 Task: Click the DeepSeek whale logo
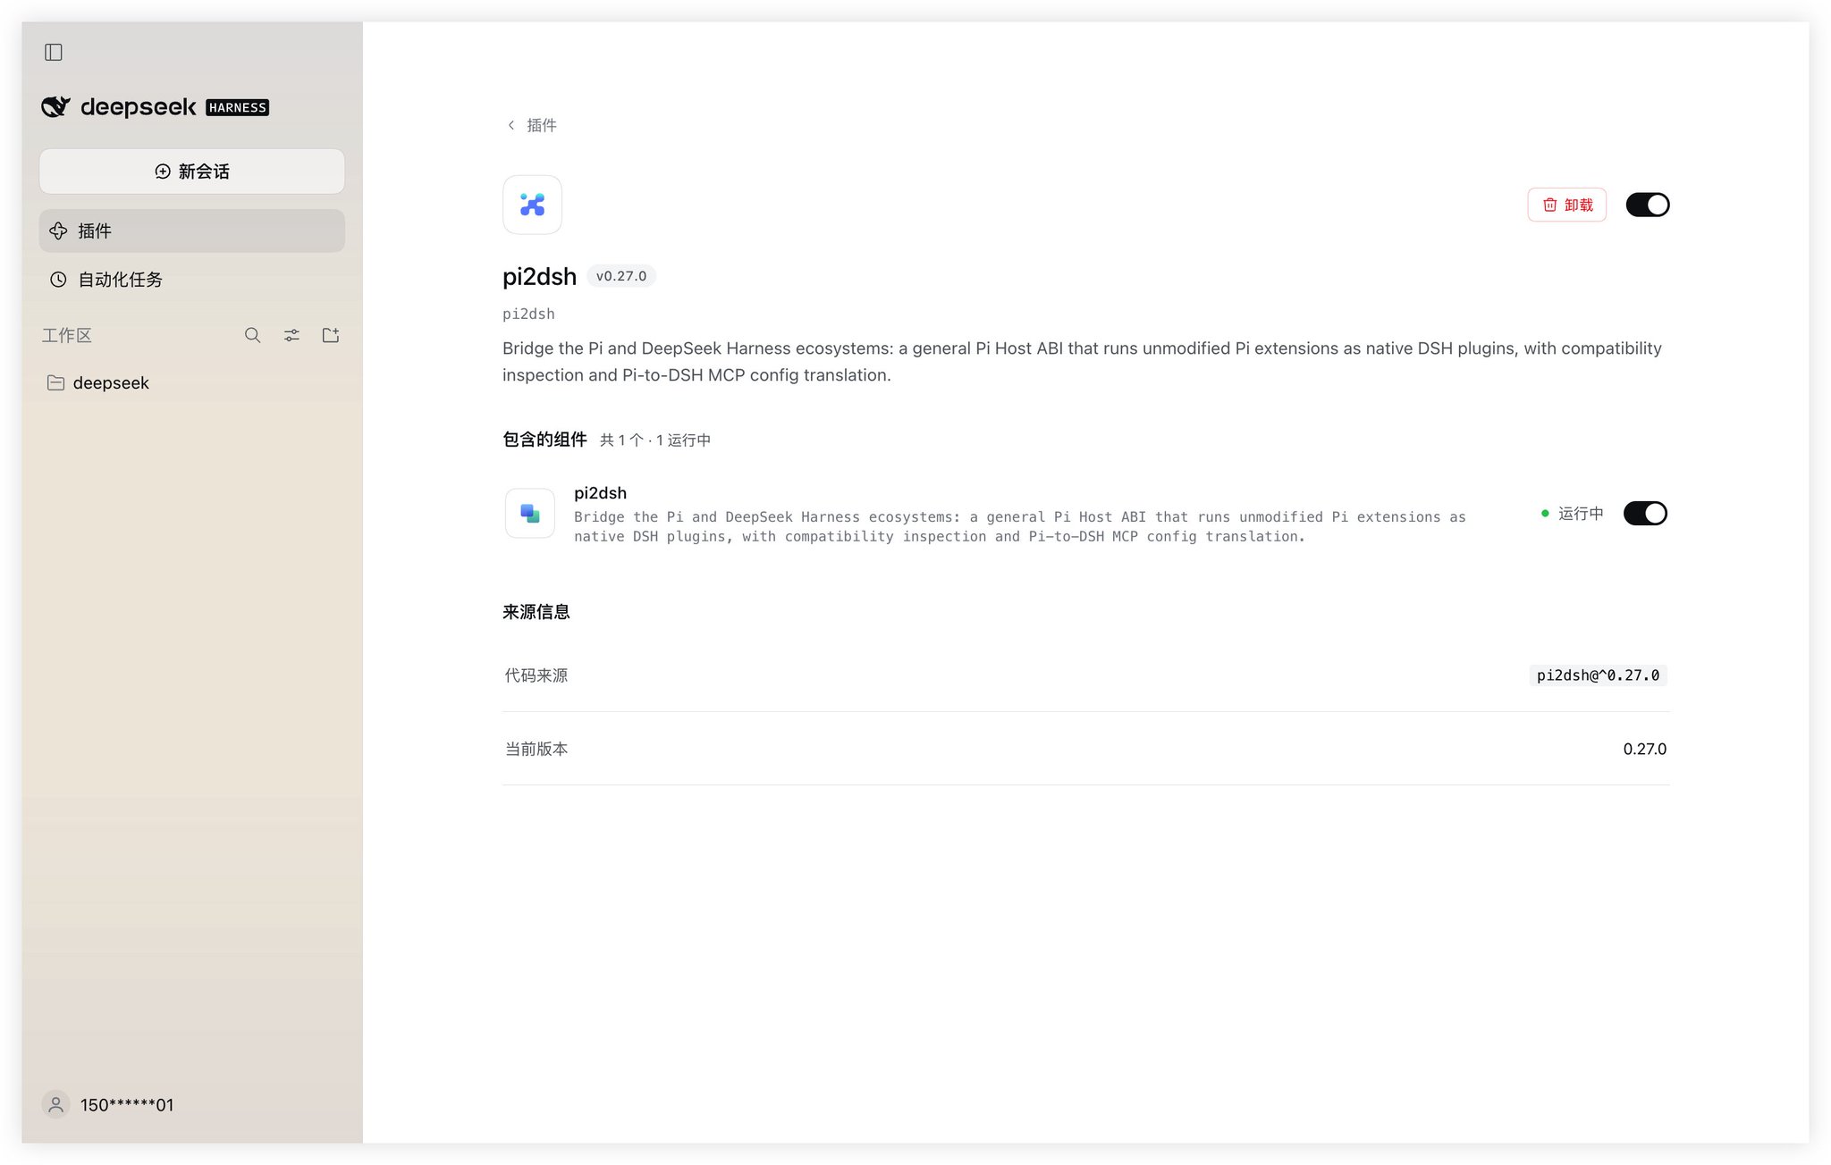[55, 107]
